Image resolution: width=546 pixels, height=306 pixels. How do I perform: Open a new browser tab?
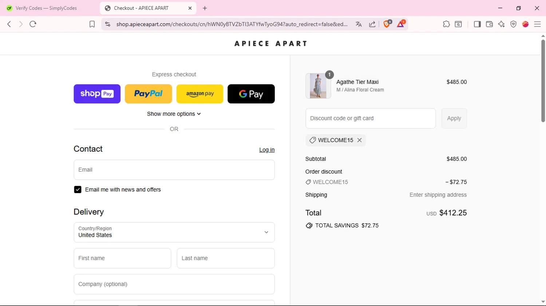point(205,8)
